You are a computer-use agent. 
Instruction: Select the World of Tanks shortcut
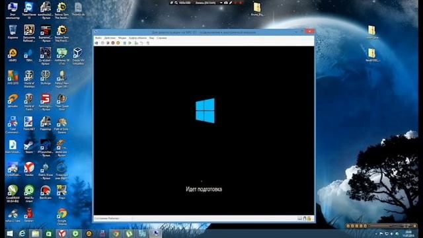(29, 102)
